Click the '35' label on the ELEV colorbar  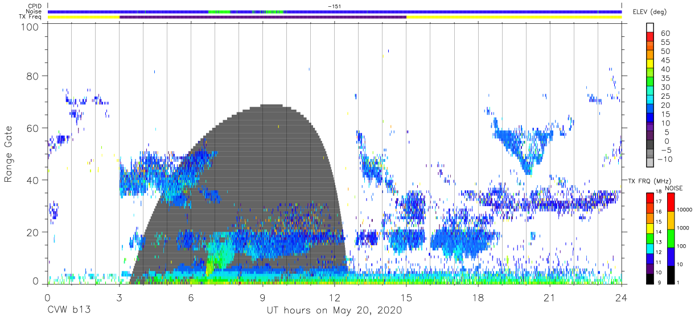pos(665,78)
